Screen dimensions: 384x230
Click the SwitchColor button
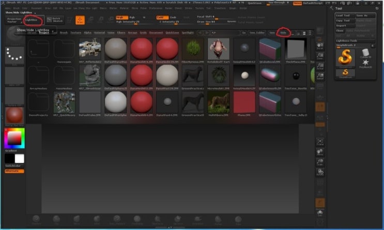(x=14, y=166)
